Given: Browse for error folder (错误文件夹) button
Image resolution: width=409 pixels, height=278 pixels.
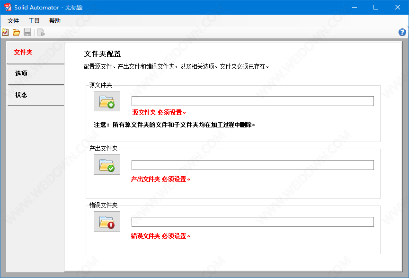Looking at the screenshot, I should [107, 221].
